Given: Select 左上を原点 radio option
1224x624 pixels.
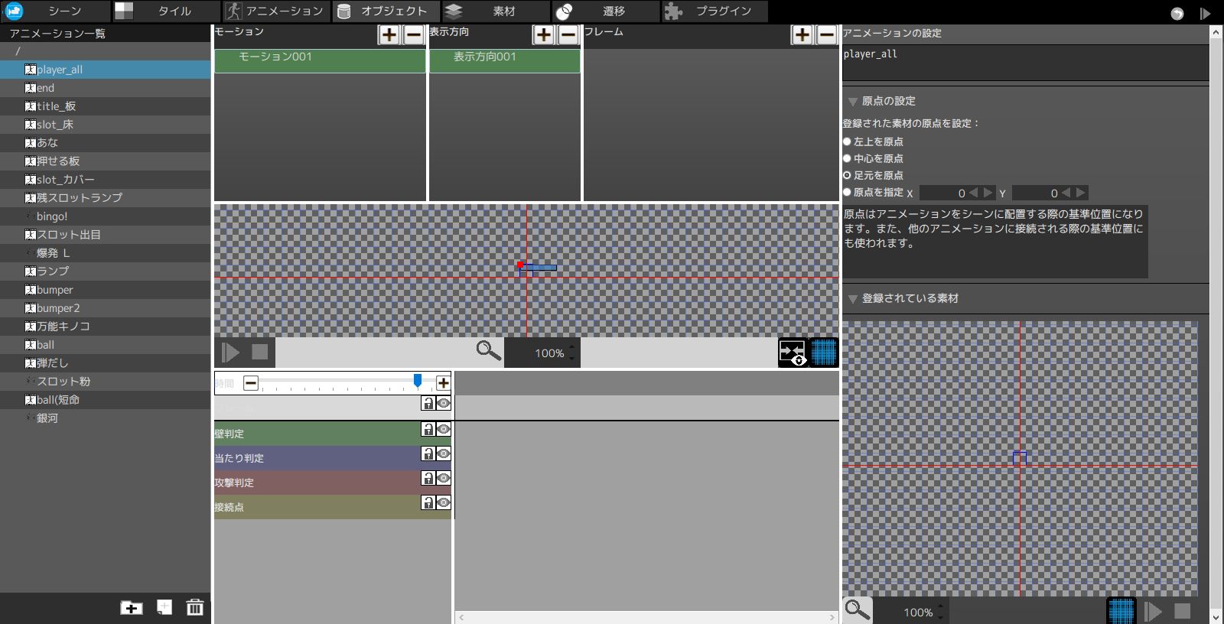Looking at the screenshot, I should click(847, 141).
